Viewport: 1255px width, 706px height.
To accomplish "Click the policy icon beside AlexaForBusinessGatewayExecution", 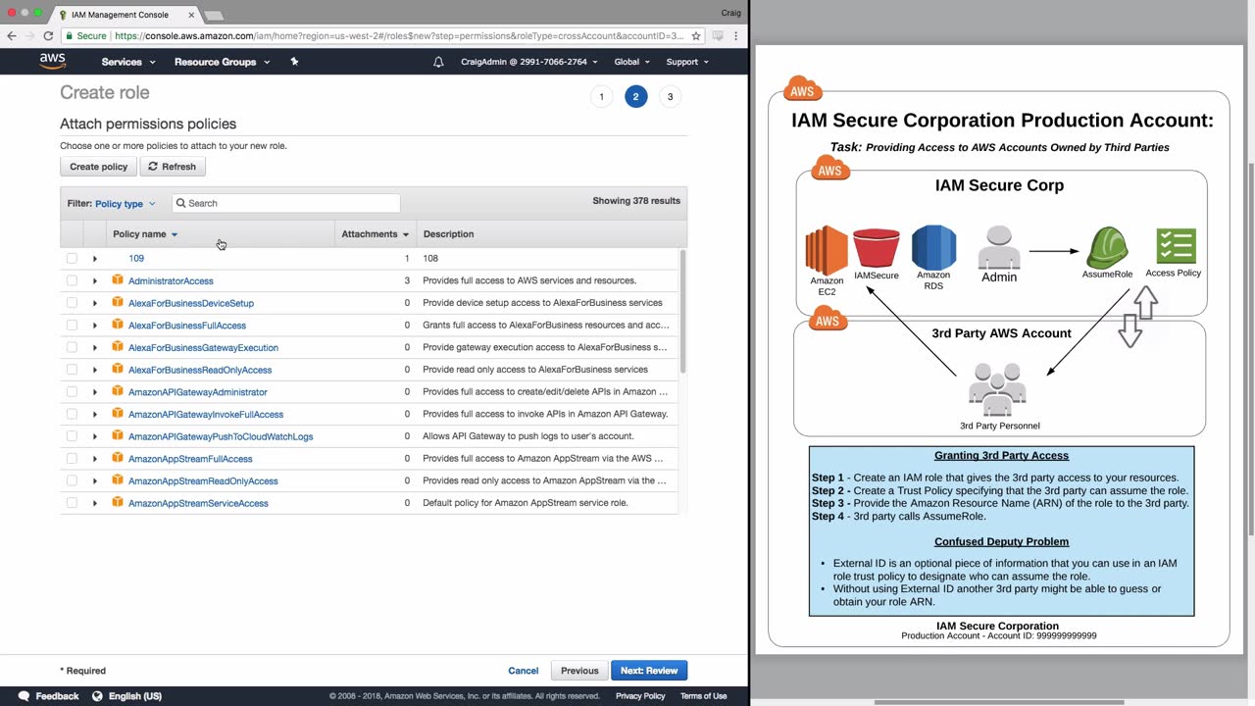I will [x=118, y=347].
